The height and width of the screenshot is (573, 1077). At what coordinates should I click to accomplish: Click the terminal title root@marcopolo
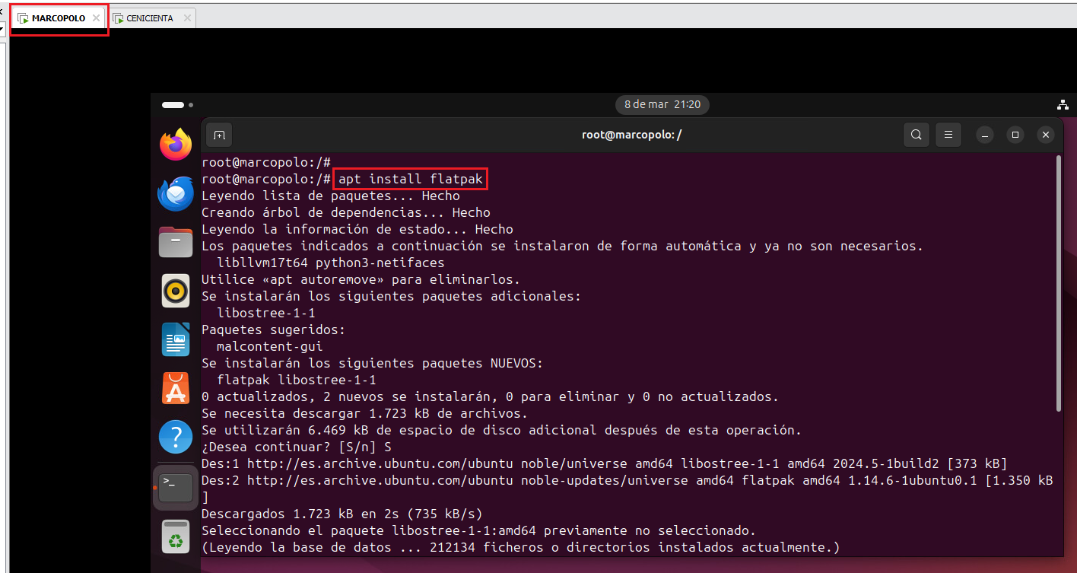[631, 134]
